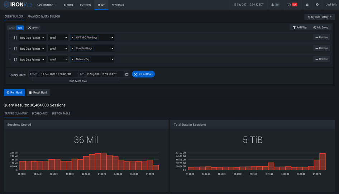The image size is (339, 194).
Task: Open the Dashboards dropdown menu
Action: point(46,5)
